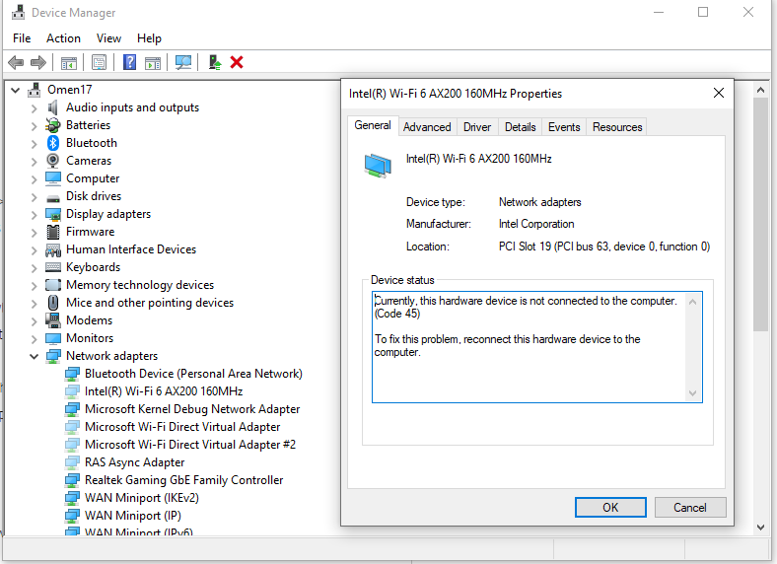This screenshot has height=564, width=777.
Task: Click the Display adapters icon
Action: [x=53, y=214]
